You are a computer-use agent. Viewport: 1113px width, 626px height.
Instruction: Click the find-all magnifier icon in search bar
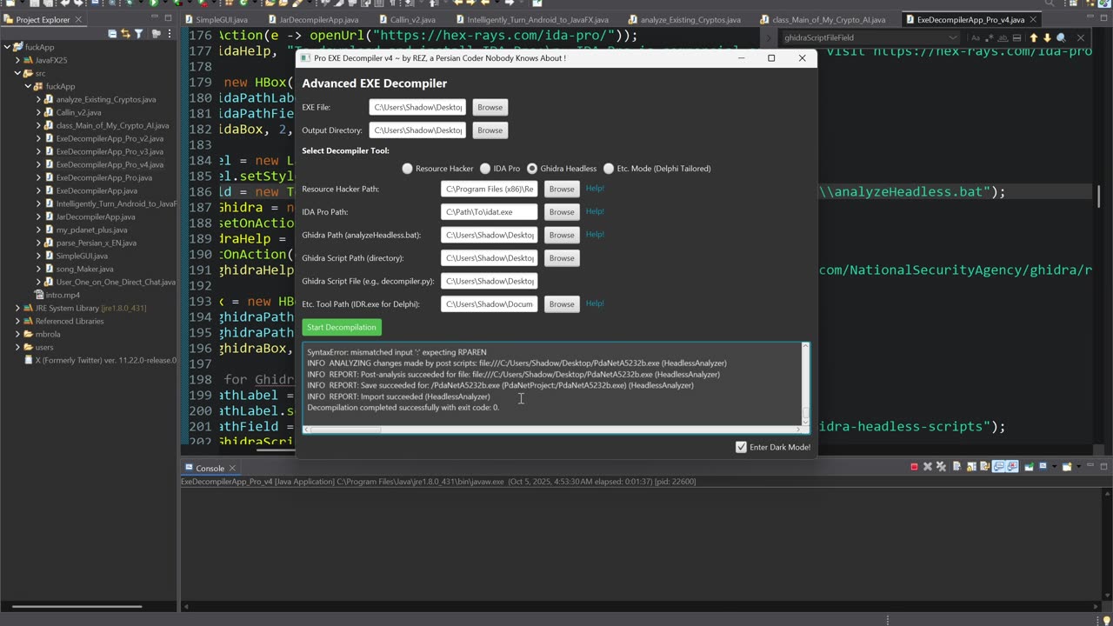[1061, 37]
